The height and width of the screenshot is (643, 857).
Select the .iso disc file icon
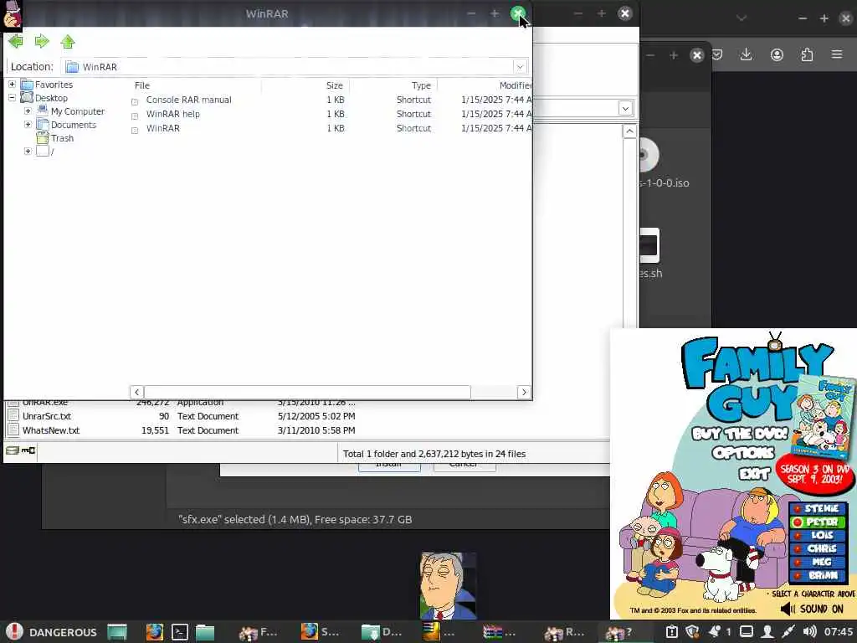(649, 155)
